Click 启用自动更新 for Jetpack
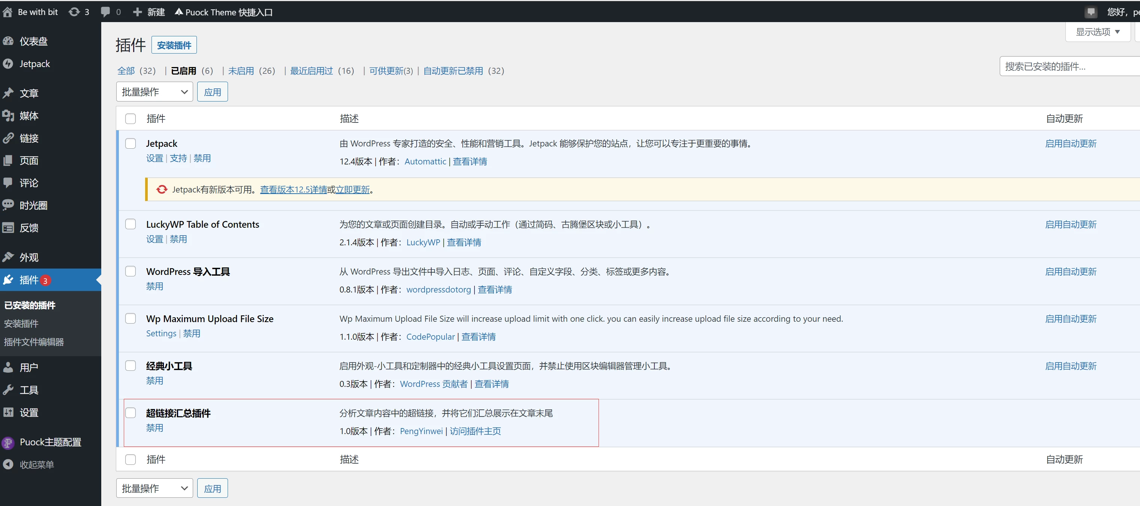Viewport: 1140px width, 506px height. [1071, 143]
